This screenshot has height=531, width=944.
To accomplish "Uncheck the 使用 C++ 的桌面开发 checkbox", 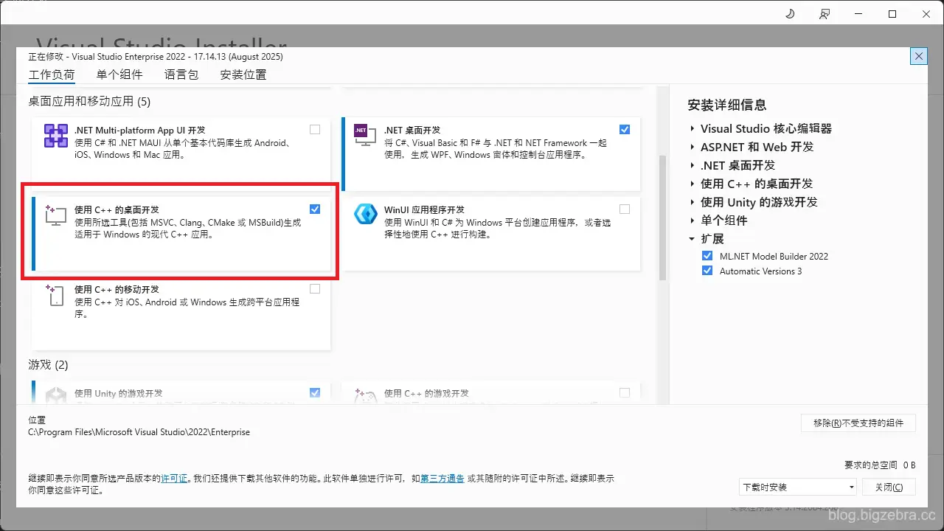I will (315, 209).
